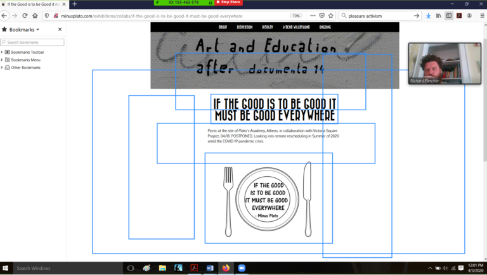Image resolution: width=487 pixels, height=275 pixels.
Task: Click the Search bookmarks field
Action: 33,42
